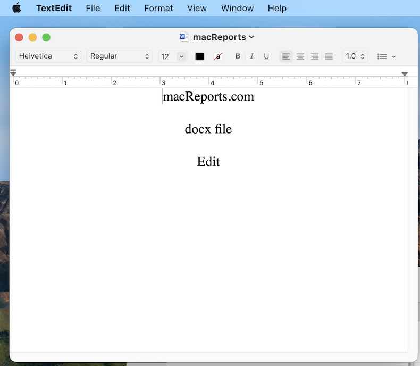Image resolution: width=420 pixels, height=366 pixels.
Task: Expand the list style chevron
Action: [393, 56]
